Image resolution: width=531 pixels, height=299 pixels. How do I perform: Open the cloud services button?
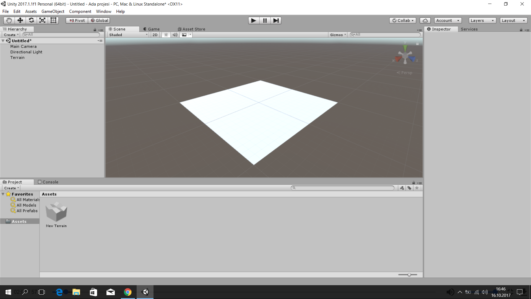point(425,20)
